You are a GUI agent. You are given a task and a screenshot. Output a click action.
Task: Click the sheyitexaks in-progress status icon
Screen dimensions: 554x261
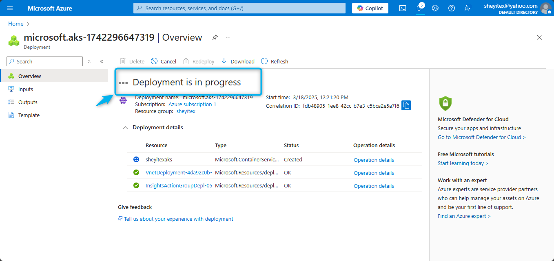point(136,159)
